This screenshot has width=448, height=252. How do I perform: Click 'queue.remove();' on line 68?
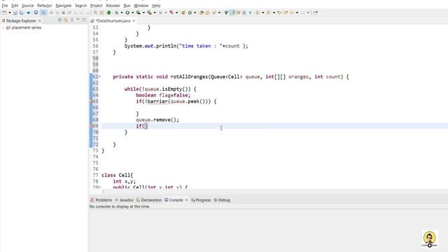coord(157,120)
